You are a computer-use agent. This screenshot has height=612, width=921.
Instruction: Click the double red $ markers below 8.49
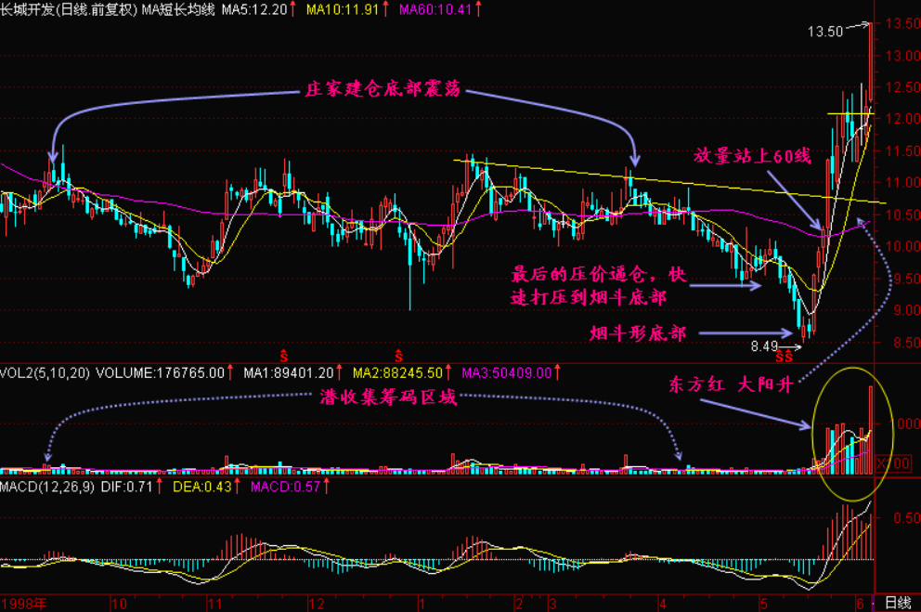click(784, 356)
